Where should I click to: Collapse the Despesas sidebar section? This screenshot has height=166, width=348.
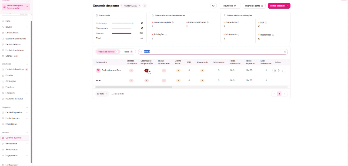tap(27, 107)
